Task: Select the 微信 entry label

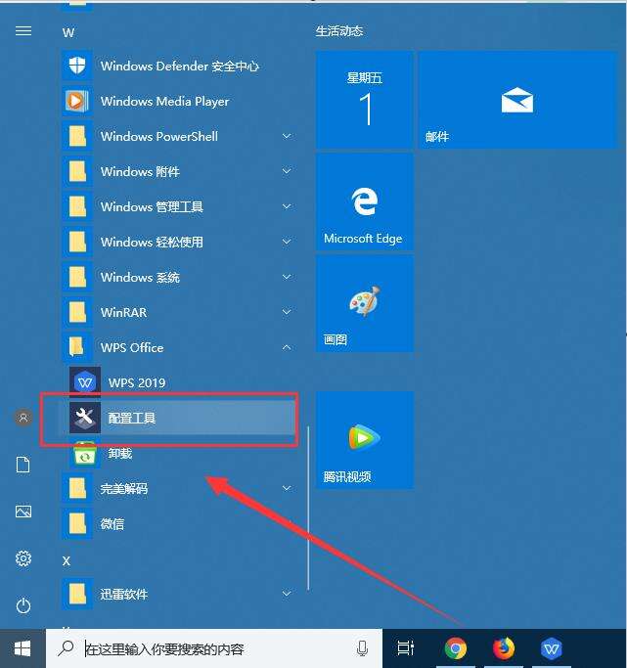Action: click(112, 523)
